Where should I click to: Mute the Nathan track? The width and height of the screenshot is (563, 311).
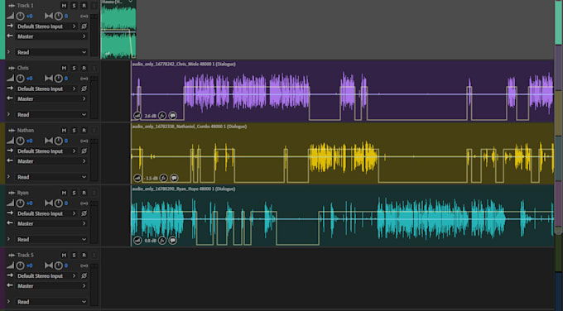click(64, 130)
